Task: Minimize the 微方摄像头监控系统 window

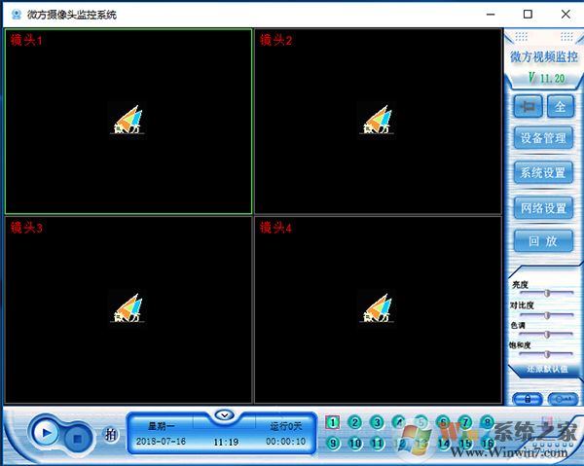Action: [491, 15]
